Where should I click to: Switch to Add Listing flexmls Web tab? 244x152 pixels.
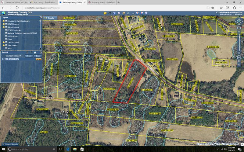tap(43, 2)
